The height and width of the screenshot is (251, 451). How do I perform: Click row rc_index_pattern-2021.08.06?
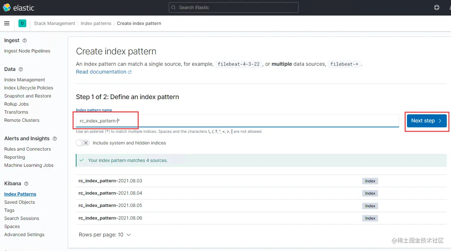(x=261, y=218)
